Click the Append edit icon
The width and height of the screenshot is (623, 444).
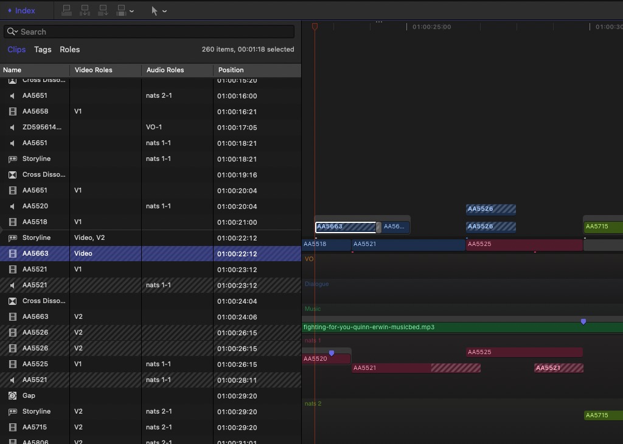[x=103, y=10]
